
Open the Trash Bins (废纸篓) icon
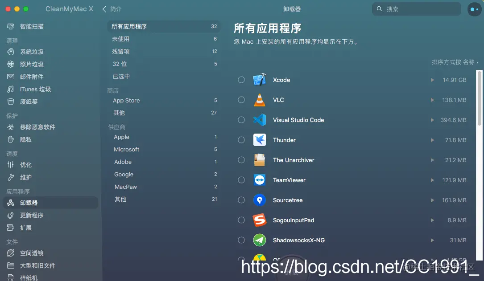pyautogui.click(x=11, y=102)
